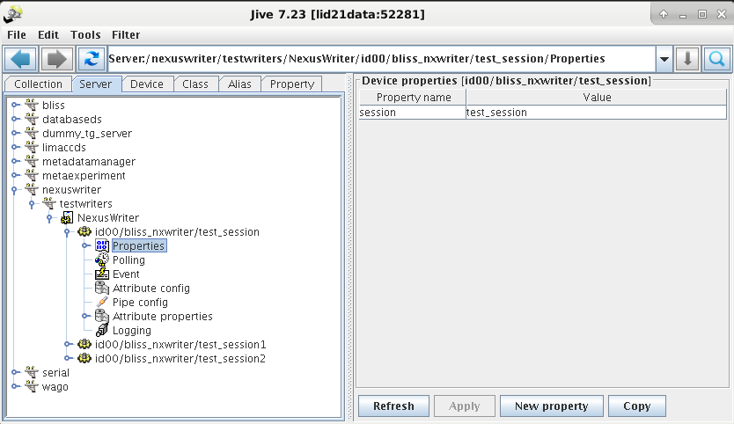
Task: Expand the limaccds tree node
Action: [x=14, y=148]
